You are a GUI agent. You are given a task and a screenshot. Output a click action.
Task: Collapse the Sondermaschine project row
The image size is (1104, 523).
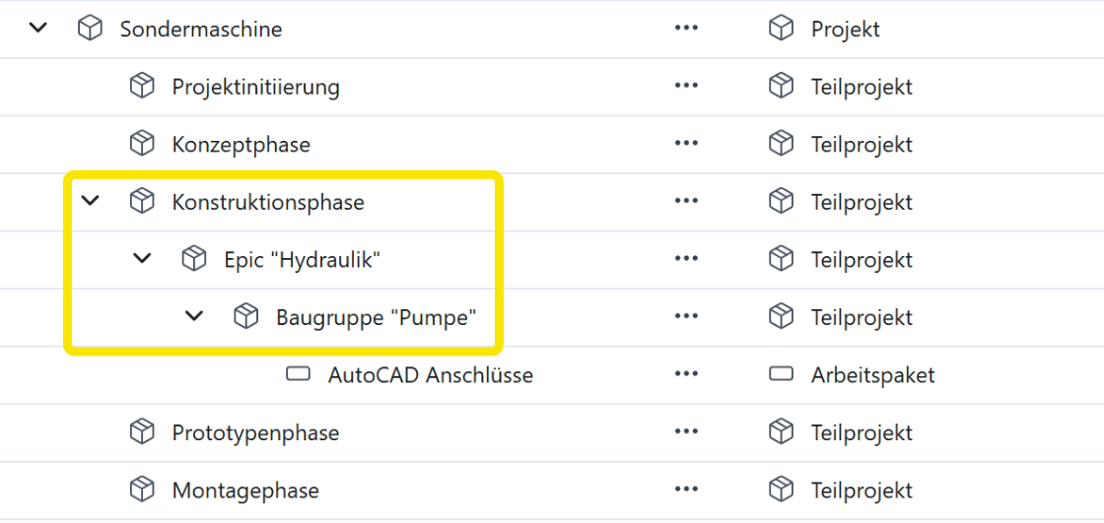tap(38, 29)
